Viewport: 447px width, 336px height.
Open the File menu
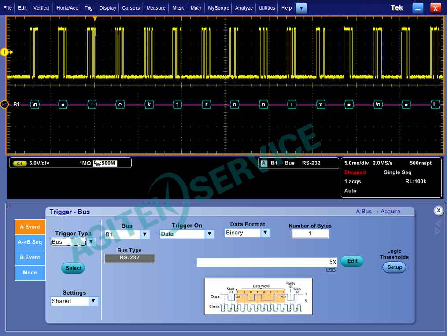pos(7,8)
